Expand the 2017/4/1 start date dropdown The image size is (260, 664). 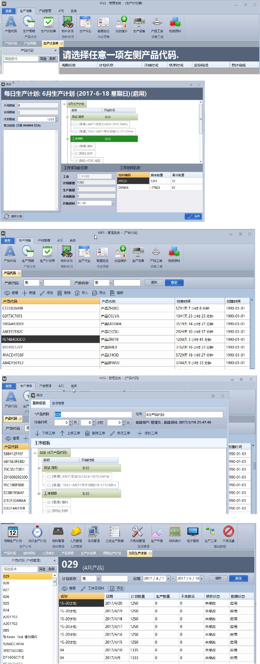[x=168, y=579]
